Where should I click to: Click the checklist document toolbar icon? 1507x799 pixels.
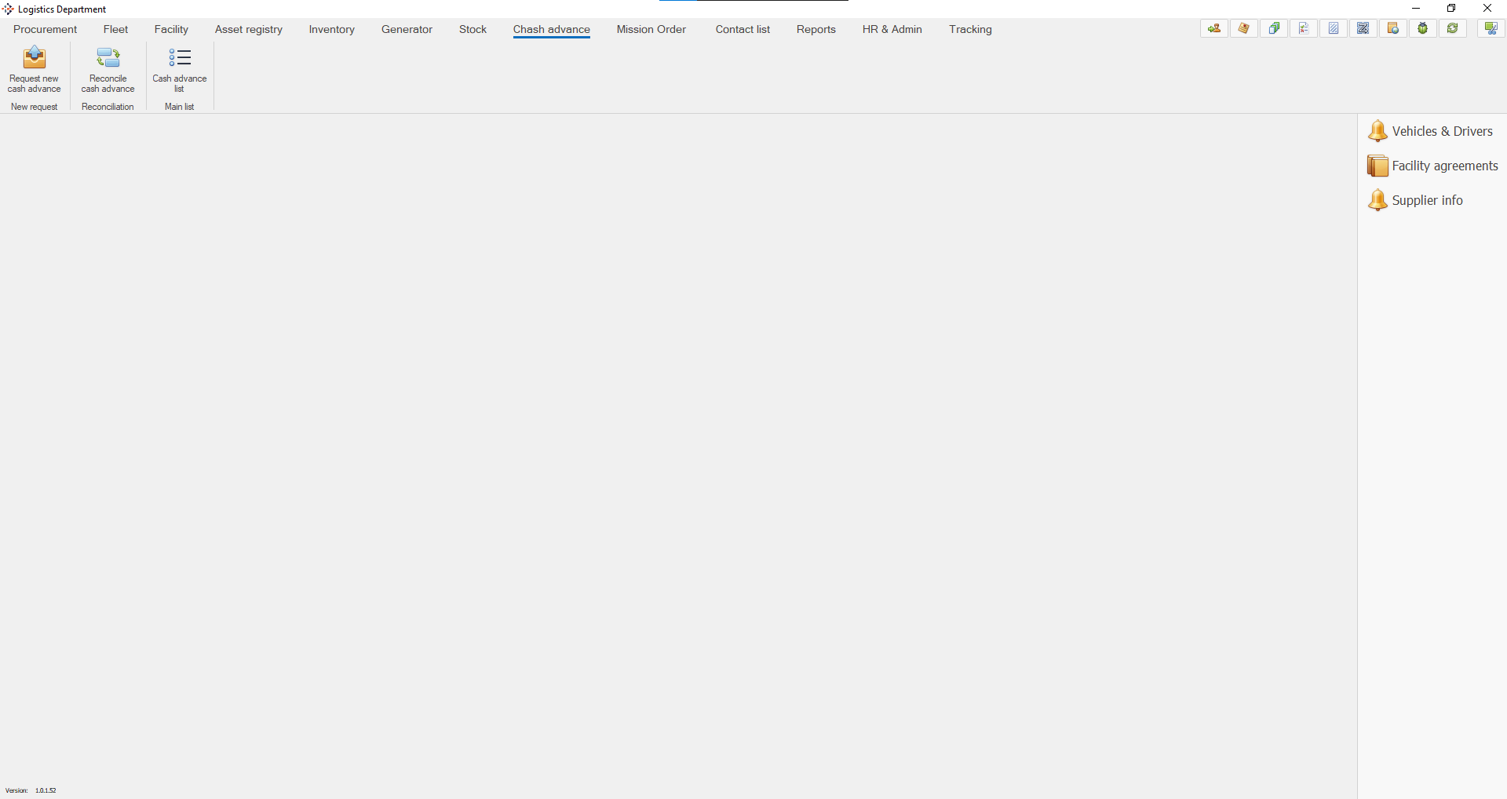(1304, 29)
